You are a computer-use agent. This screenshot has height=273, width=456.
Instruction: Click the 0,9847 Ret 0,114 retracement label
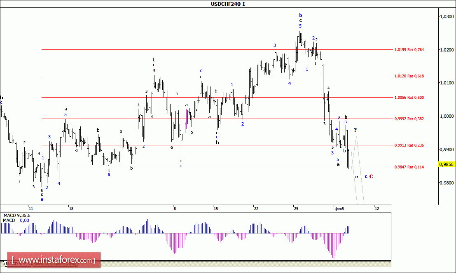coord(409,167)
